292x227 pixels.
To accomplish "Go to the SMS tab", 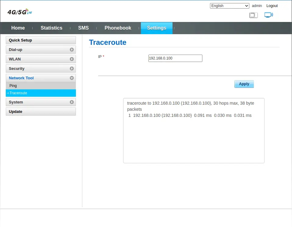I will [x=83, y=28].
